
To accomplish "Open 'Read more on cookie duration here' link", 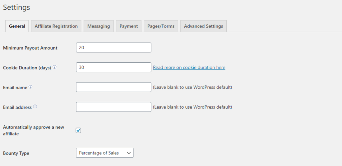I will point(189,67).
